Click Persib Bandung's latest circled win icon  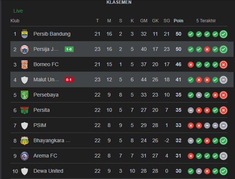click(x=223, y=34)
